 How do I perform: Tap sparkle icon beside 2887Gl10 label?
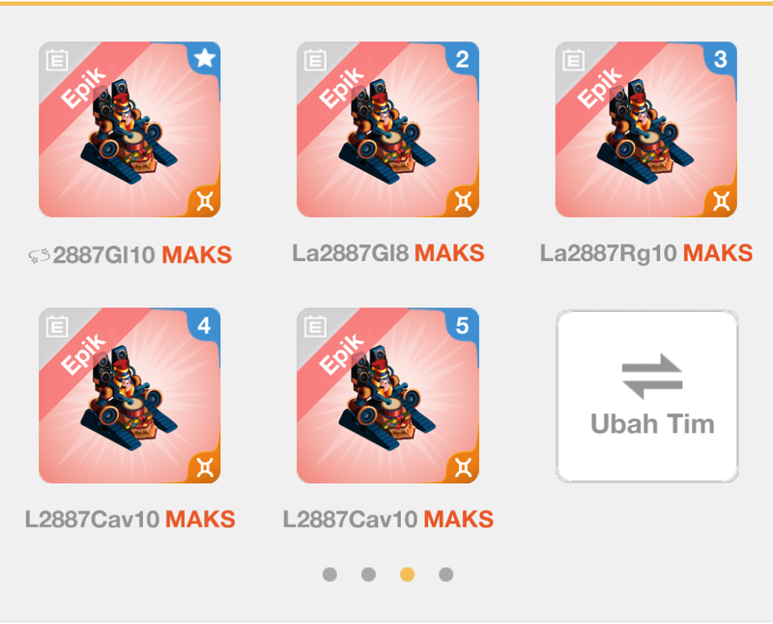point(39,255)
